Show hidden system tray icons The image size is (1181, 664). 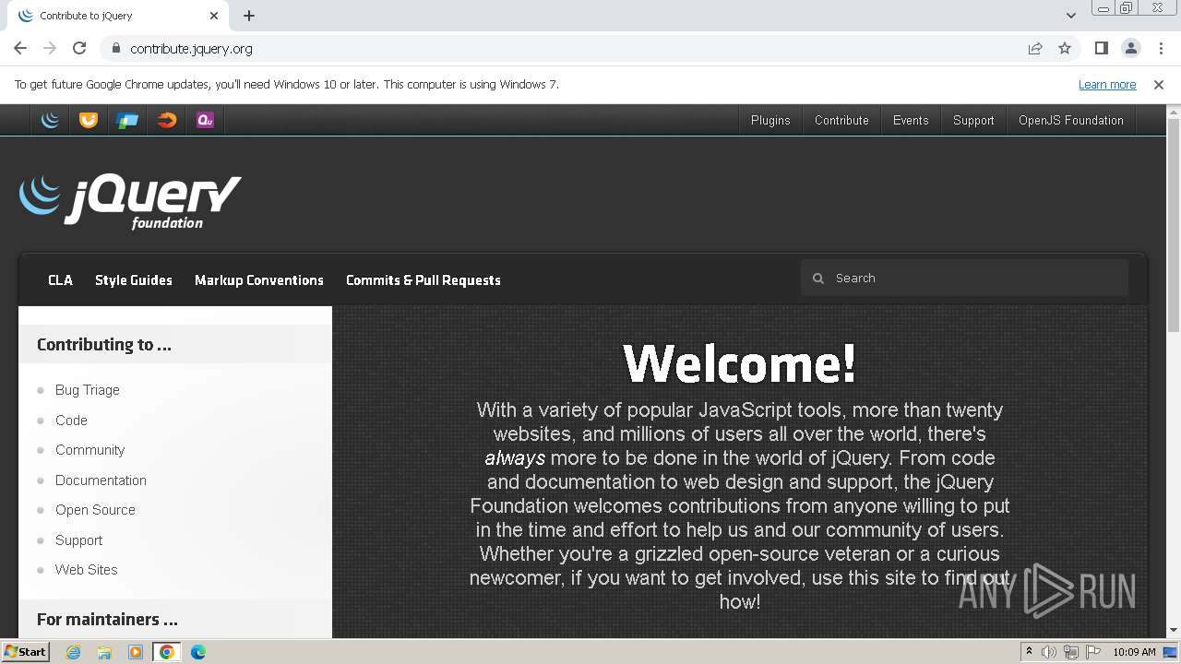pos(1029,652)
